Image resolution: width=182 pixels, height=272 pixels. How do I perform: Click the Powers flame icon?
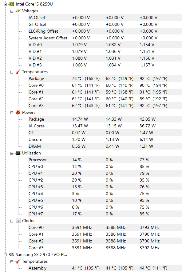(18, 112)
